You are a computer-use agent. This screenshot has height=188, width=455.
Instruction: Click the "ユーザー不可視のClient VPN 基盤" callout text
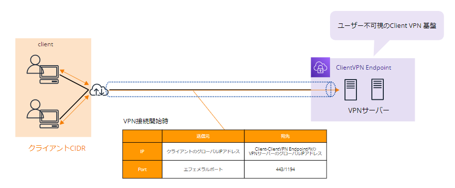[387, 25]
